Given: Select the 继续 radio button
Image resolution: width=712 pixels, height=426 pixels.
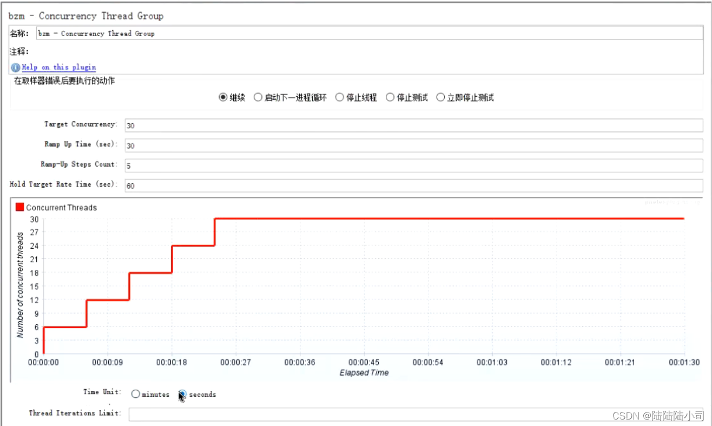Looking at the screenshot, I should pyautogui.click(x=222, y=97).
